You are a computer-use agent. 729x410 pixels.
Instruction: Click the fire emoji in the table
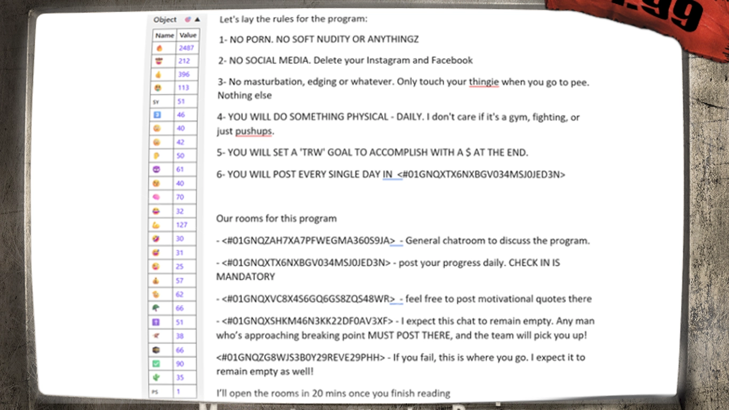159,48
